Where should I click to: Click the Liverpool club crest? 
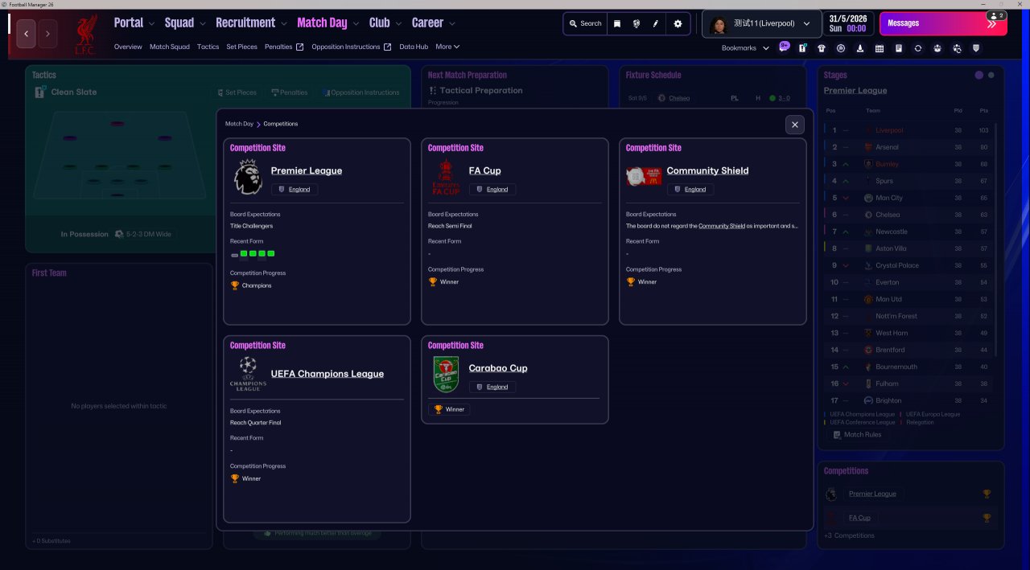click(x=85, y=35)
